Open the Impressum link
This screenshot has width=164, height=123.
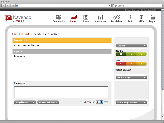136,10
